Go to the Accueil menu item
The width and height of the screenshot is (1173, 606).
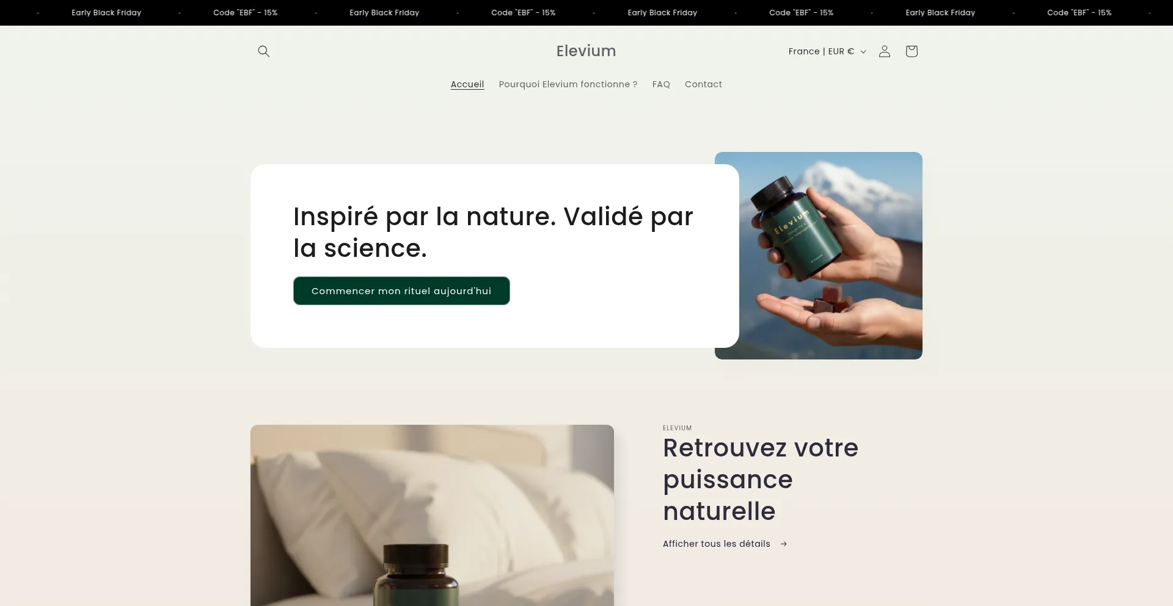[x=467, y=84]
